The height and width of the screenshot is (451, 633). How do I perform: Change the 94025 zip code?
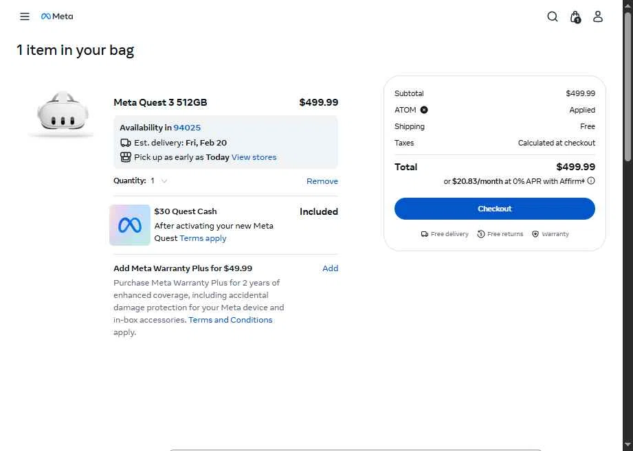coord(187,128)
